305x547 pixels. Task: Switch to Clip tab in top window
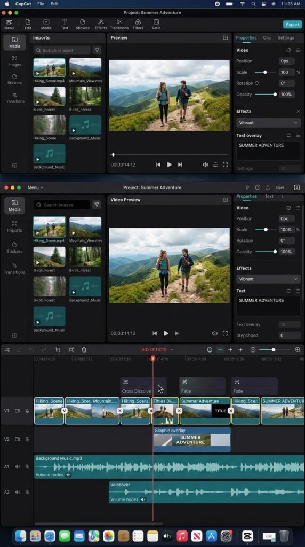pyautogui.click(x=267, y=38)
